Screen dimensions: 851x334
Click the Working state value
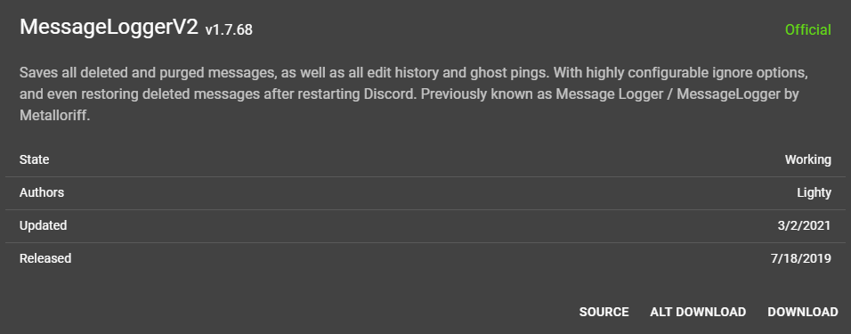[808, 159]
